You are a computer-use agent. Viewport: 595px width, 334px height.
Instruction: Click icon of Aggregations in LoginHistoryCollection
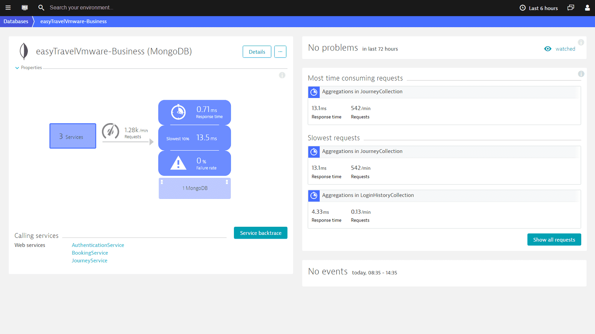(x=314, y=196)
